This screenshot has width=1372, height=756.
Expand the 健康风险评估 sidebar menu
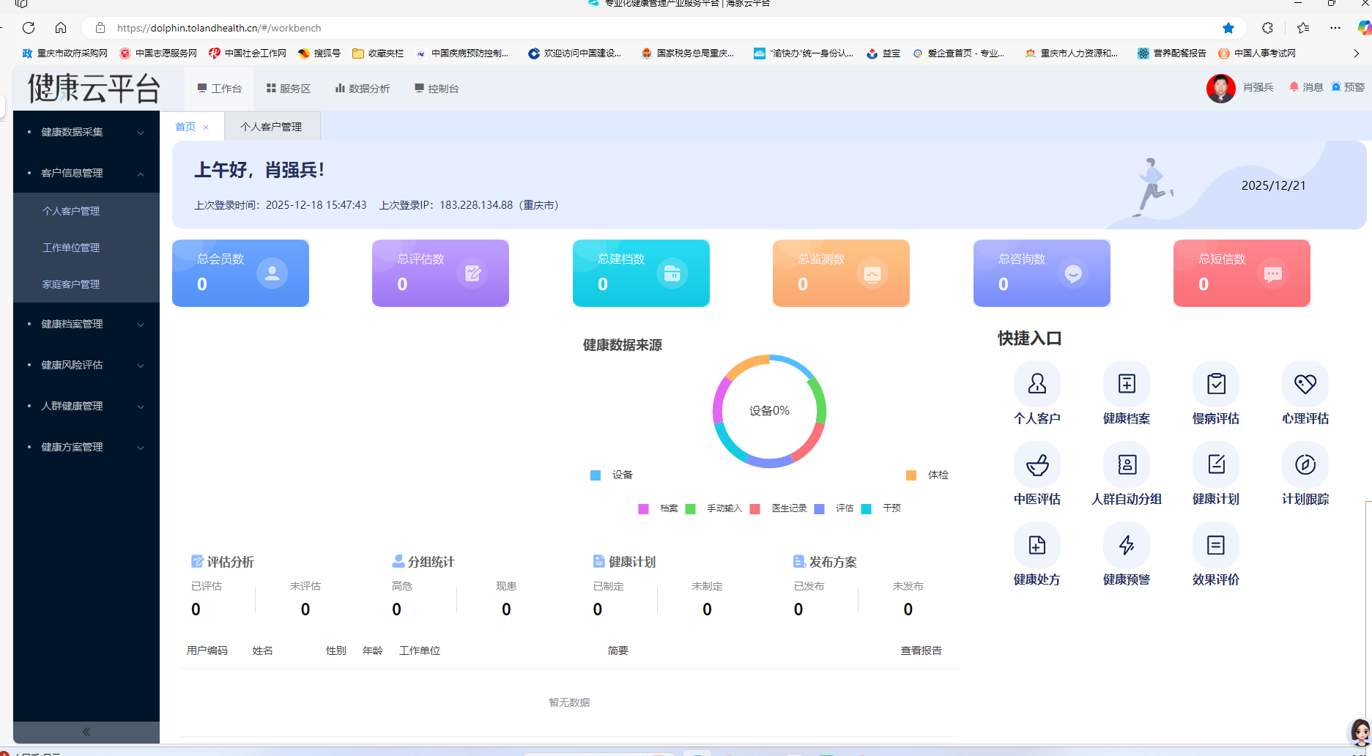[86, 365]
